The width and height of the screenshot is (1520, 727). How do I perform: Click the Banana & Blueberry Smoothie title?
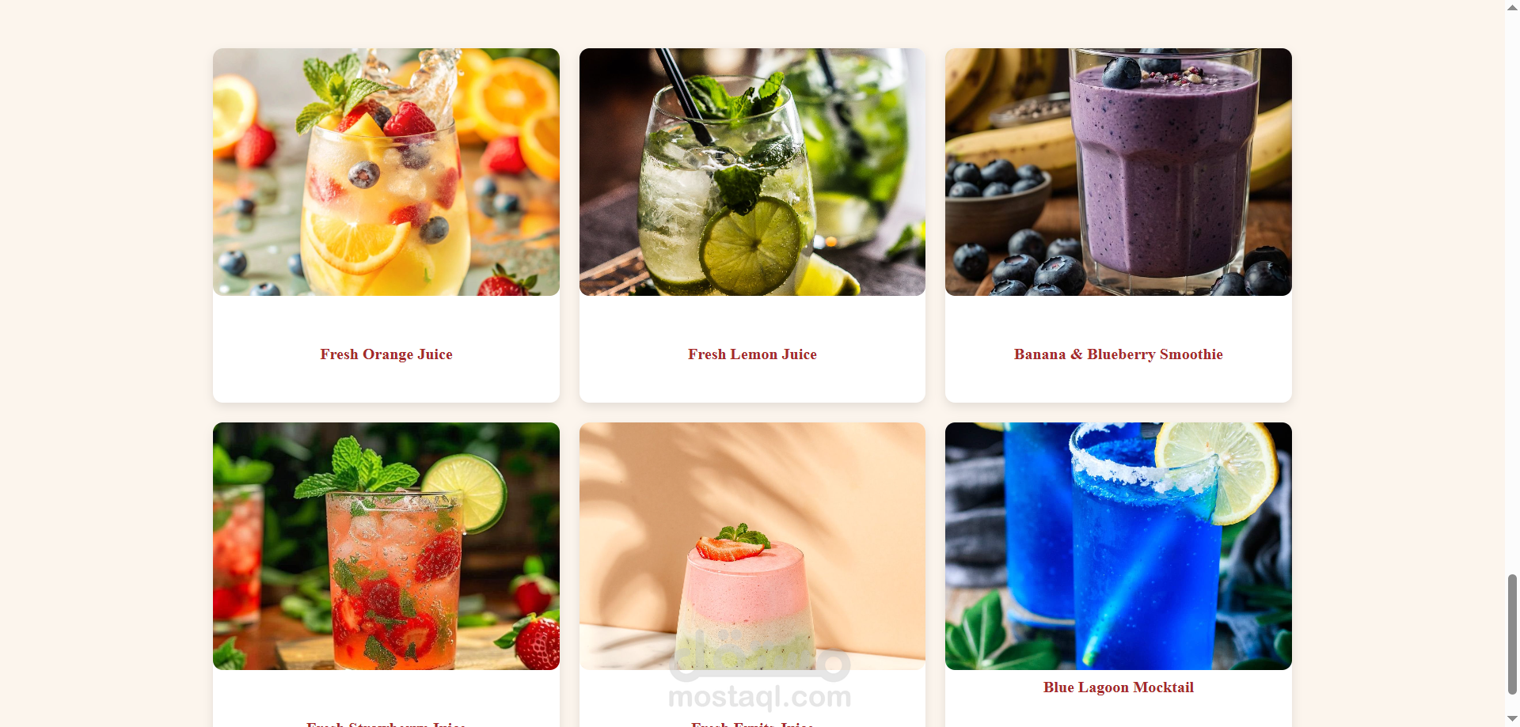1118,354
